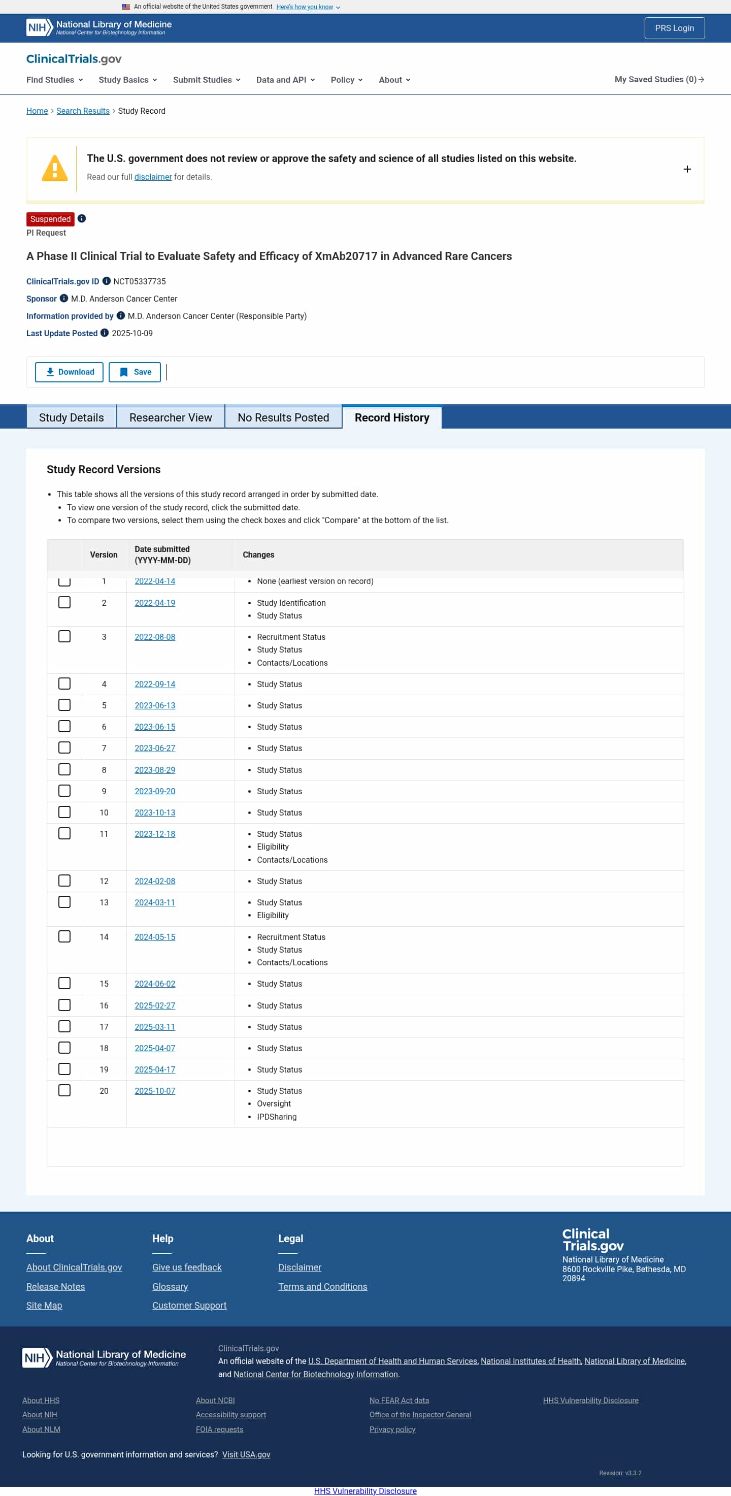Image resolution: width=731 pixels, height=1496 pixels.
Task: Download the study record
Action: pos(69,372)
